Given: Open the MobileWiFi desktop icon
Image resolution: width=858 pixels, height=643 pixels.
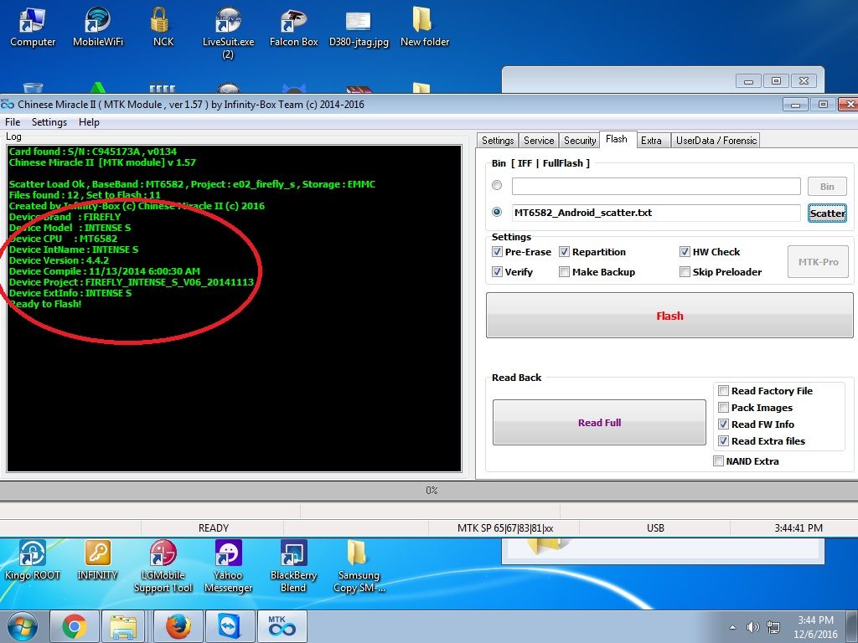Looking at the screenshot, I should tap(98, 23).
